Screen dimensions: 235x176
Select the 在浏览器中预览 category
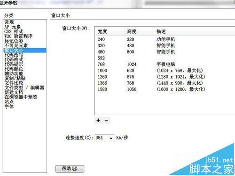[x=21, y=97]
